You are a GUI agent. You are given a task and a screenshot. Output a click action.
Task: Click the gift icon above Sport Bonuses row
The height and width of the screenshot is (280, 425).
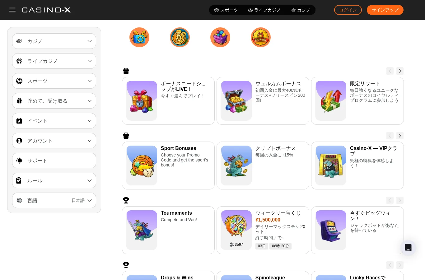pyautogui.click(x=126, y=136)
